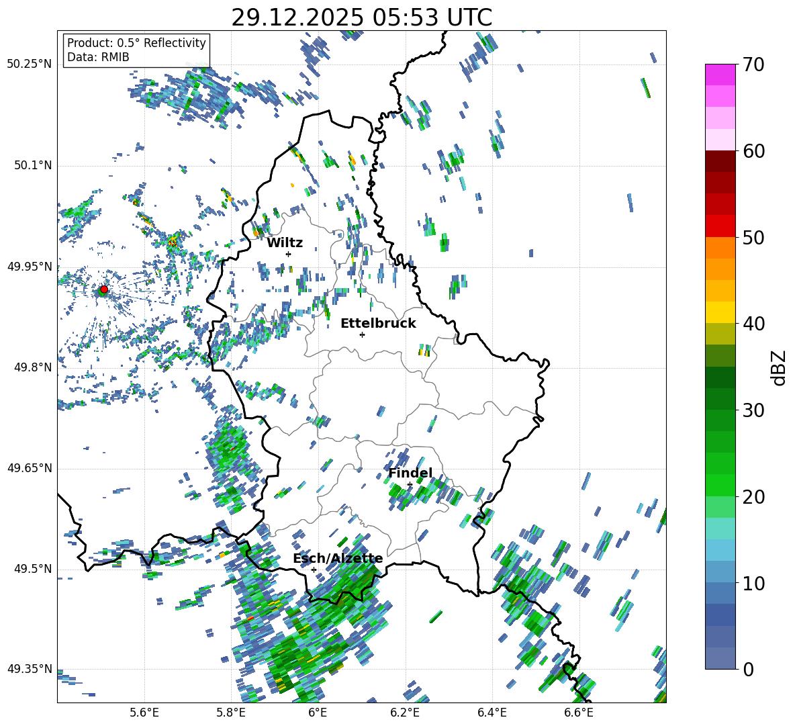Click the Findel map label
The width and height of the screenshot is (795, 726).
(410, 473)
